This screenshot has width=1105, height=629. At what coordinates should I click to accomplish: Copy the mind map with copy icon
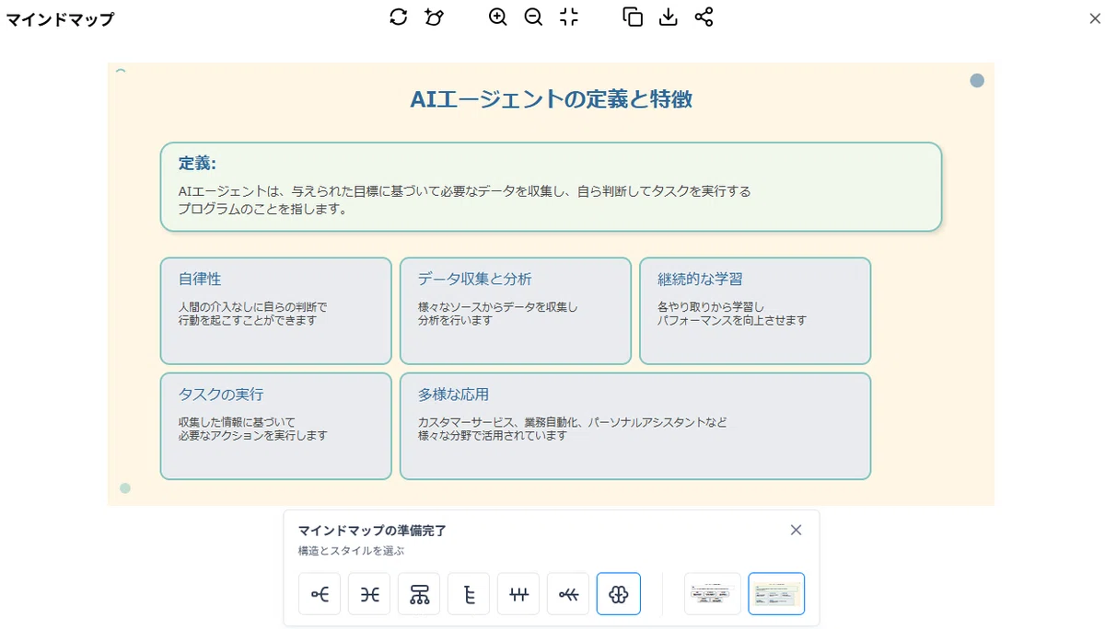coord(633,17)
